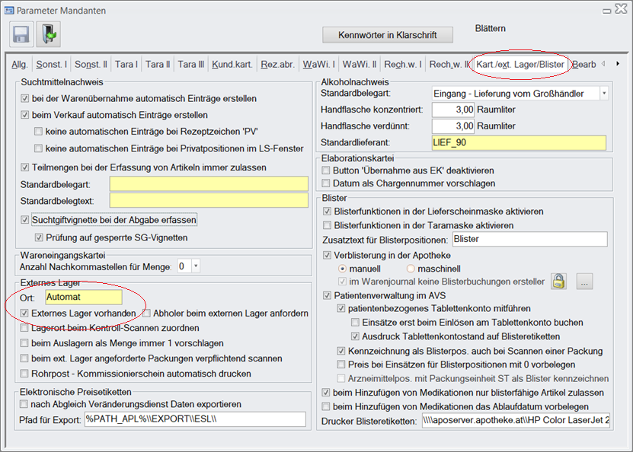Enable Button 'Übernahme aus EK' deaktivieren
The image size is (633, 452).
pos(327,170)
